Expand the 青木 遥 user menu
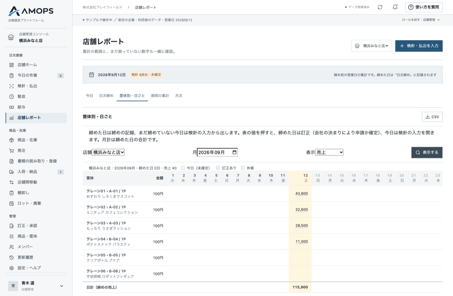Viewport: 453px width, 296px height. pos(36,286)
